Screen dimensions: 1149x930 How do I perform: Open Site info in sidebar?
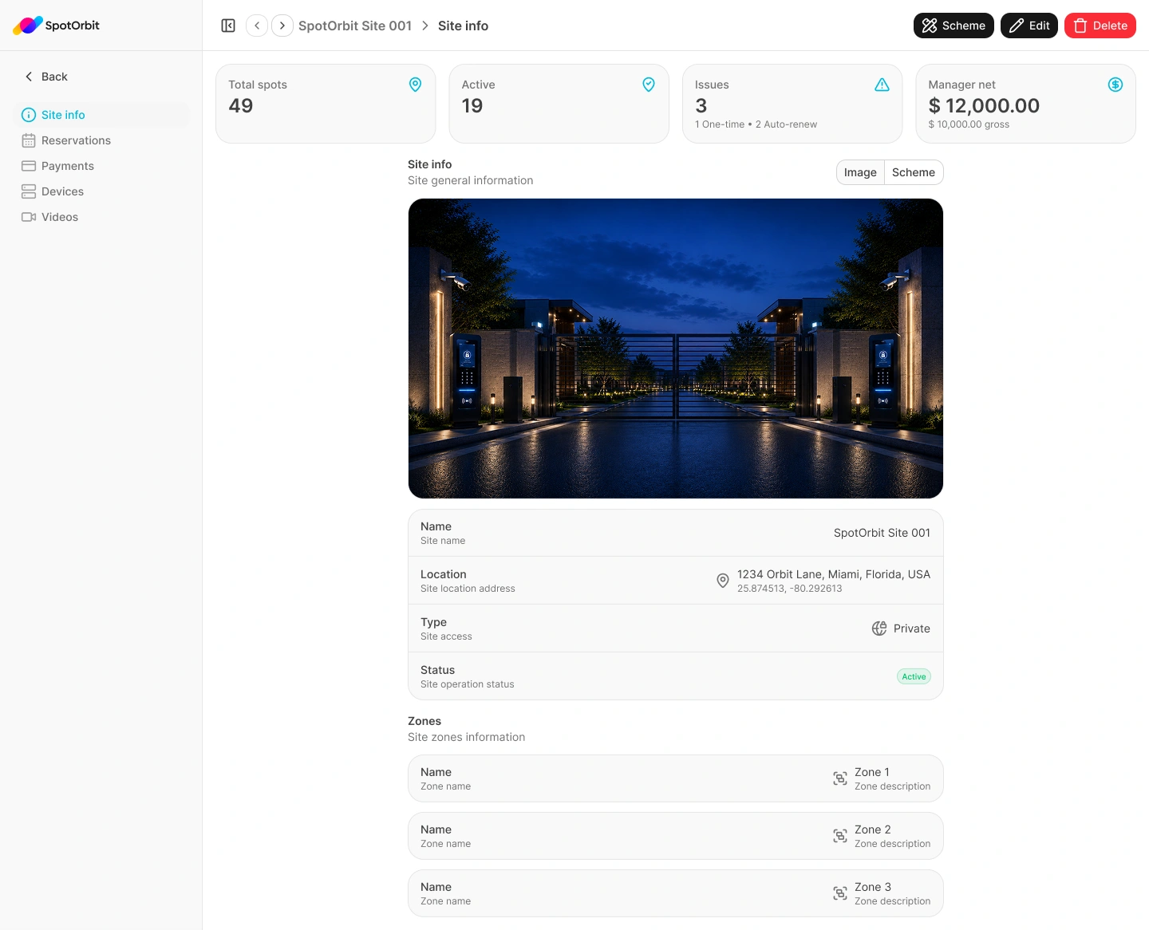101,115
